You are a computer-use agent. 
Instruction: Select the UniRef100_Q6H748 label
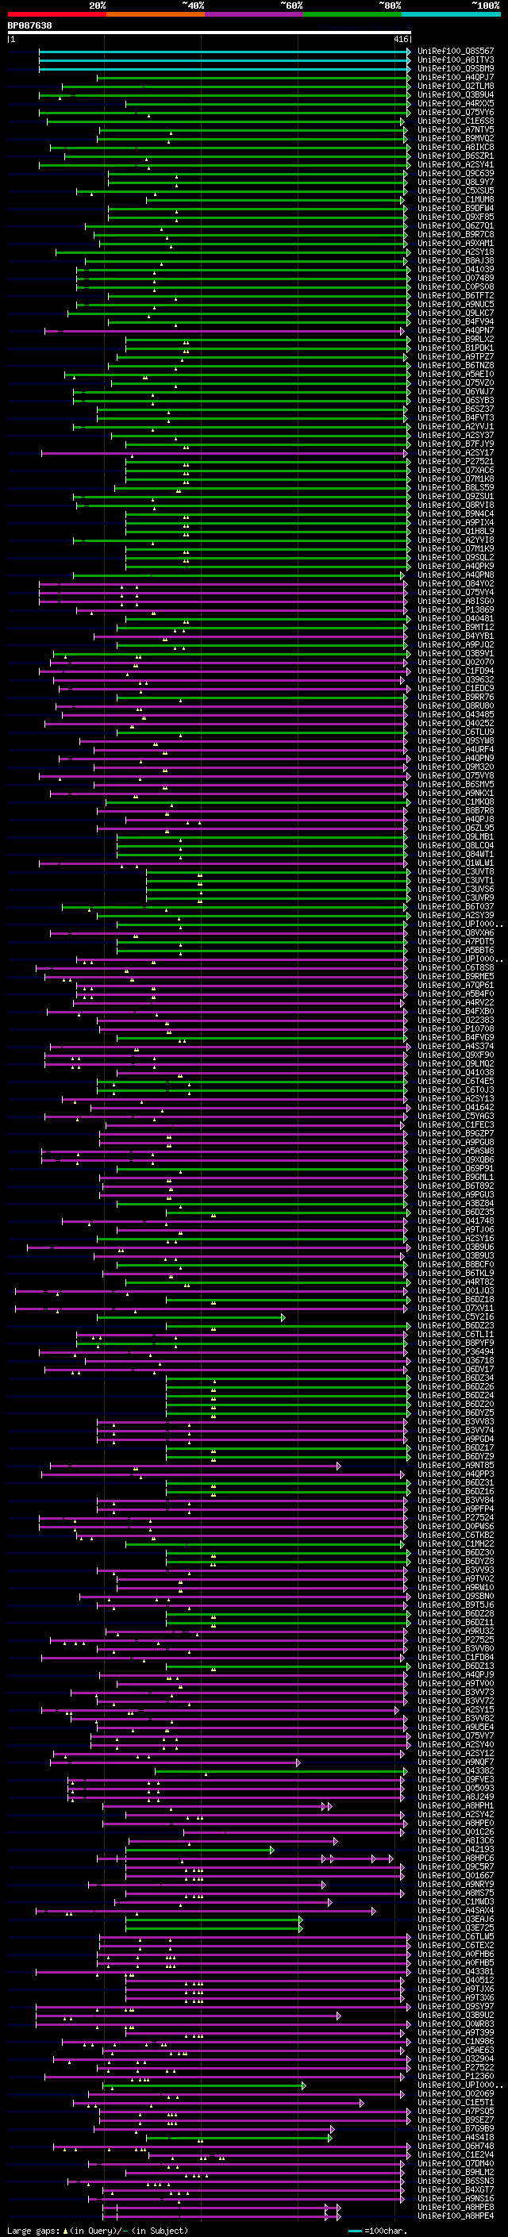pyautogui.click(x=456, y=2146)
